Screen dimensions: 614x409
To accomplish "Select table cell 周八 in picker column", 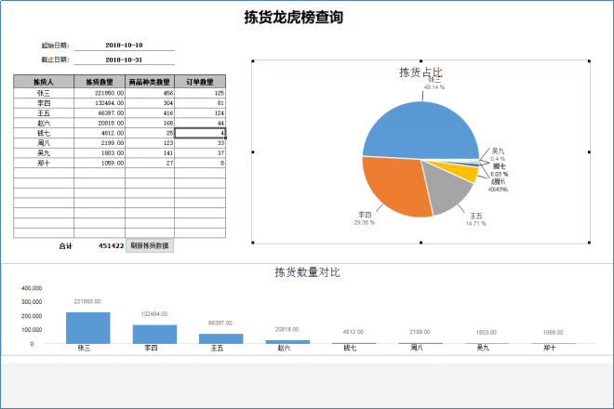I will pos(44,143).
